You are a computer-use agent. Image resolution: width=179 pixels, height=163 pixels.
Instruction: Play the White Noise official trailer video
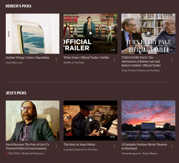(x=90, y=33)
